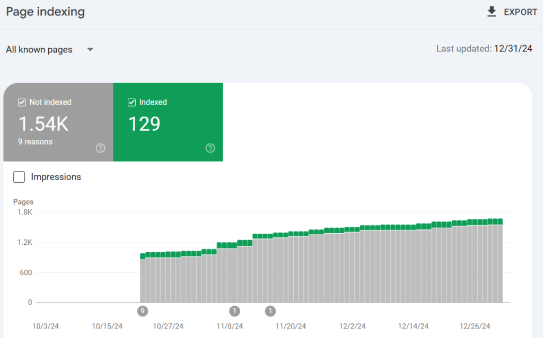Click the EXPORT text button
The width and height of the screenshot is (543, 338).
point(520,12)
